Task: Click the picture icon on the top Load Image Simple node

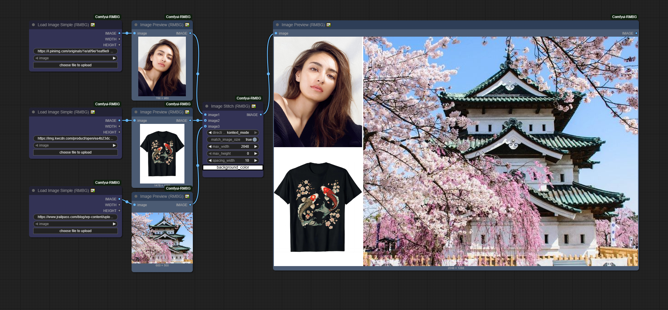Action: (x=92, y=25)
